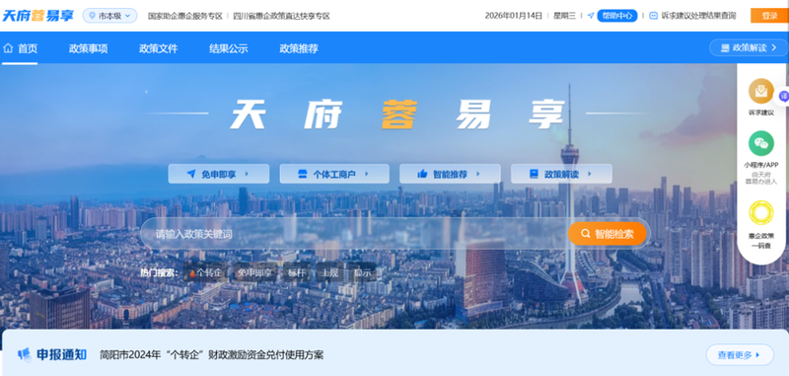Click the paper-plane icon in 免申即享

click(190, 174)
